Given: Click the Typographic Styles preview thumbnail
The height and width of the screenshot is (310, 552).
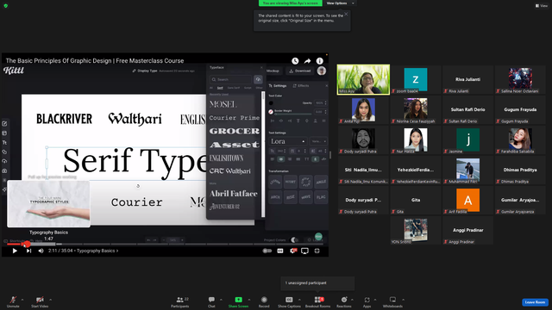Looking at the screenshot, I should (48, 203).
